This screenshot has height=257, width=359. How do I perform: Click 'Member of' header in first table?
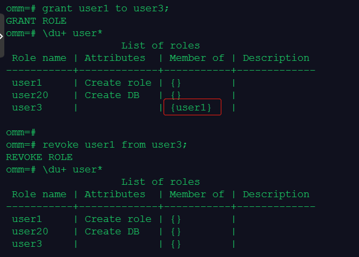(197, 58)
